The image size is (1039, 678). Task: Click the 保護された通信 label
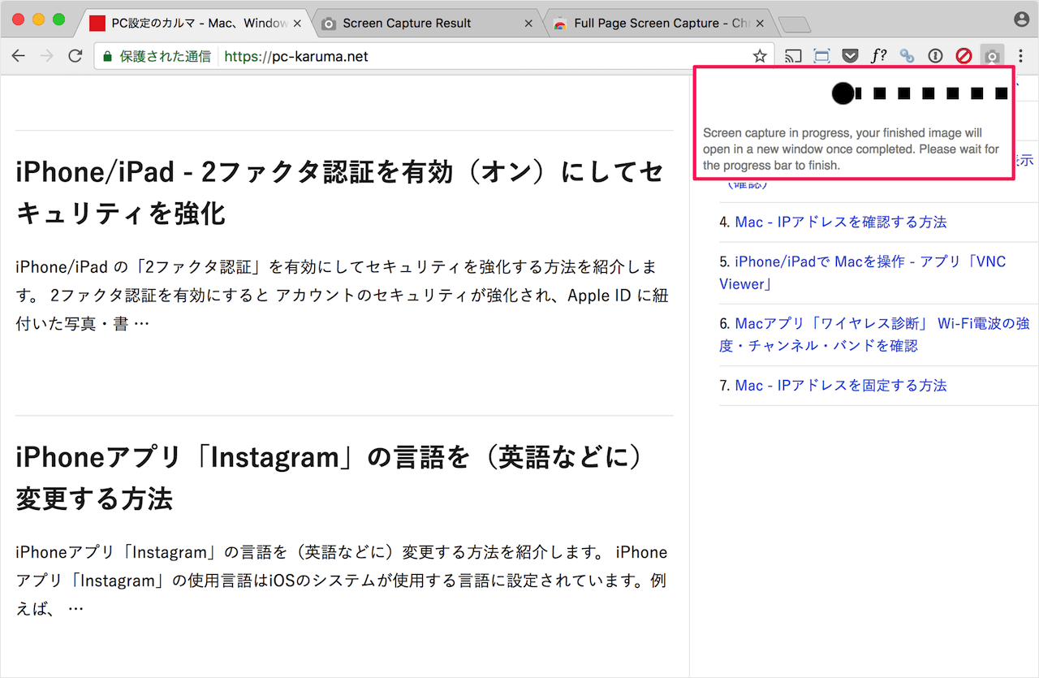point(166,56)
